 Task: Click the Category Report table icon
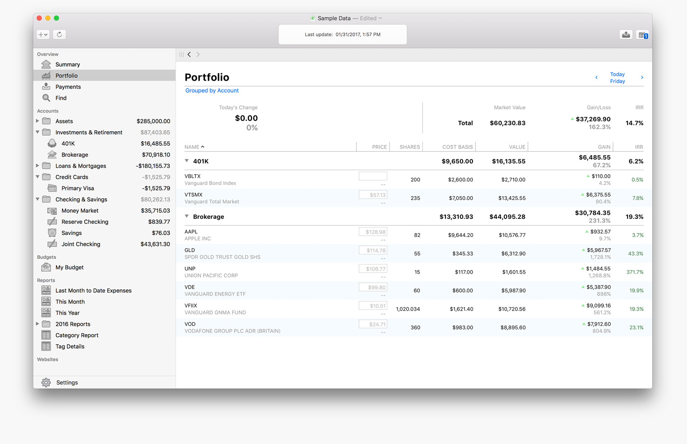(46, 335)
